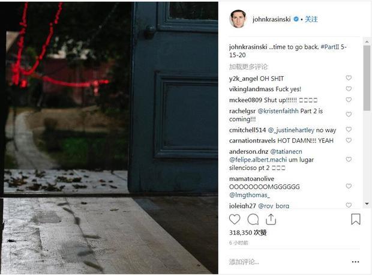Share the post using the upload arrow icon
372x275 pixels.
271,219
